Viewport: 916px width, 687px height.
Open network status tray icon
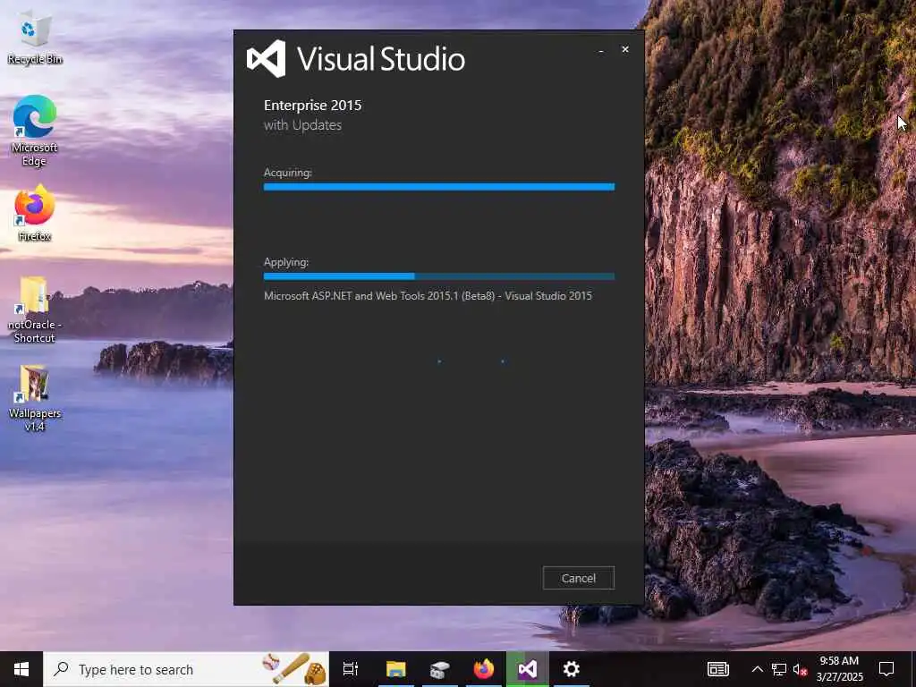coord(779,669)
